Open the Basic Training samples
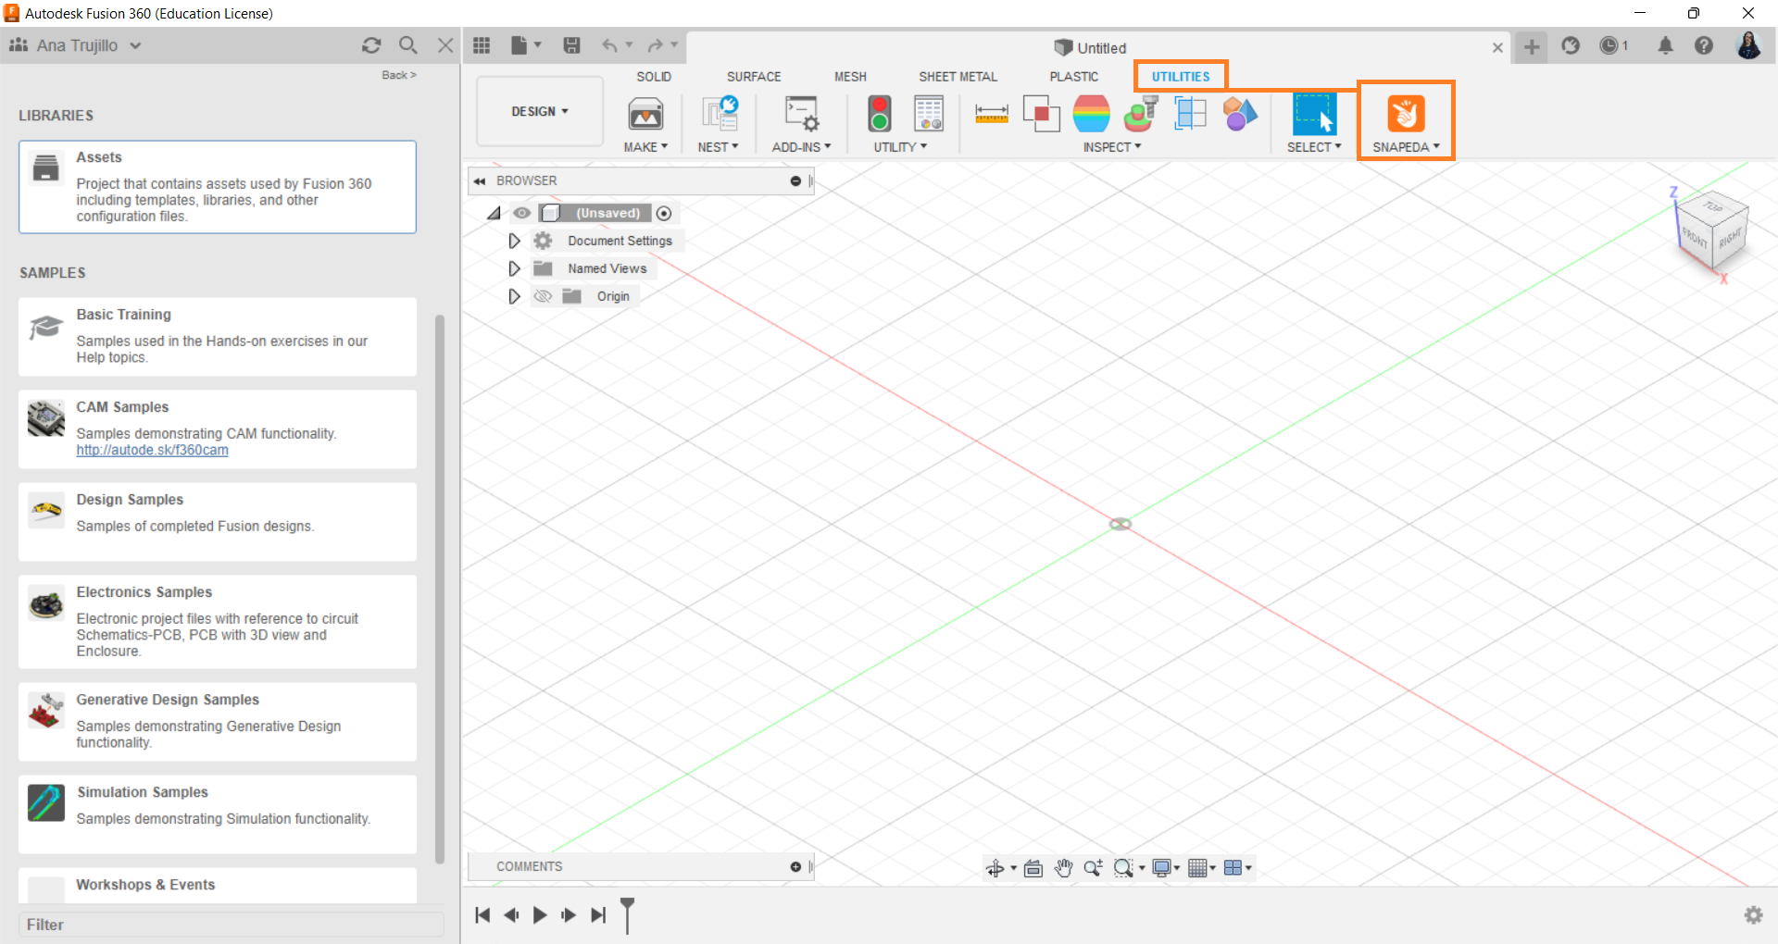This screenshot has height=944, width=1778. (218, 337)
